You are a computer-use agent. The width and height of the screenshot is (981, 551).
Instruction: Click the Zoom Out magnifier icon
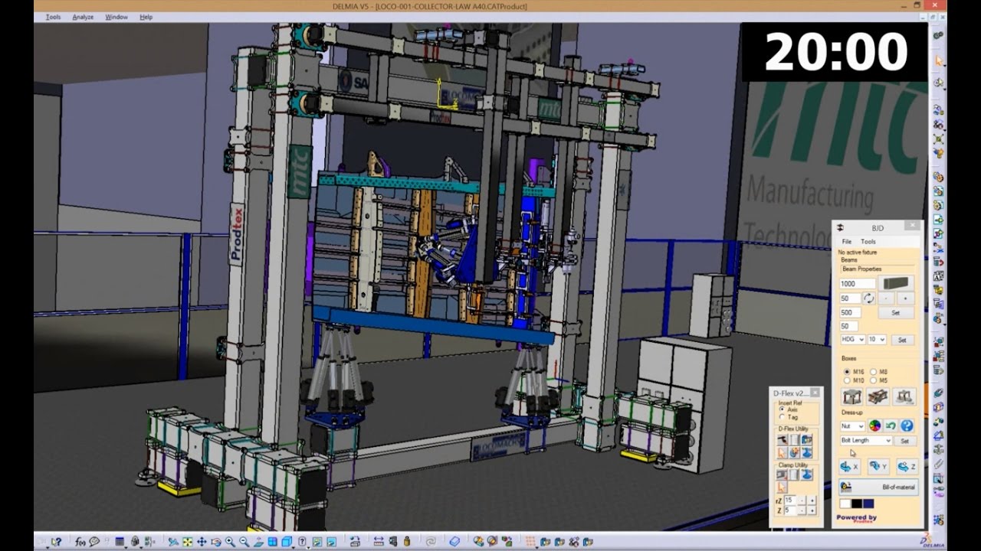[244, 542]
